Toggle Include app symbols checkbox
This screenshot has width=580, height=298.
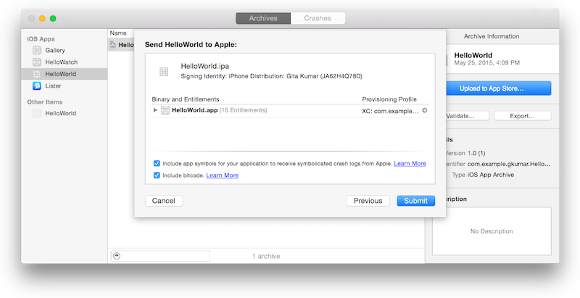click(157, 163)
